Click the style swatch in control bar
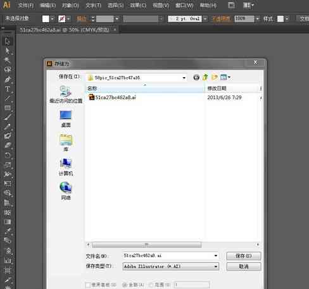 pyautogui.click(x=281, y=19)
